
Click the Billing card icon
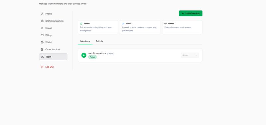42,35
